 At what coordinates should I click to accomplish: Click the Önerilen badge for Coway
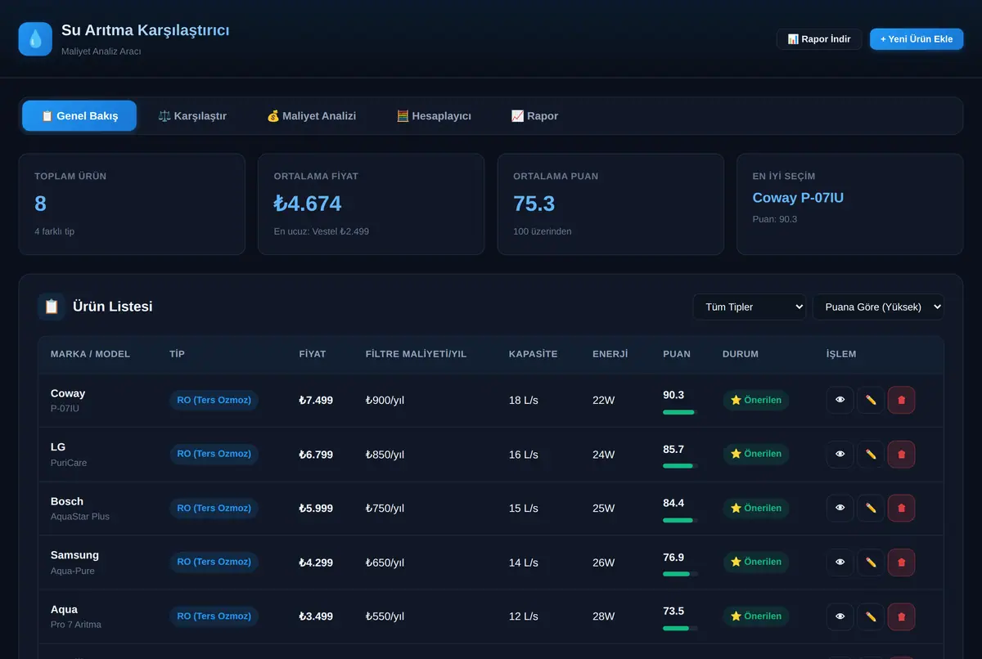click(755, 400)
